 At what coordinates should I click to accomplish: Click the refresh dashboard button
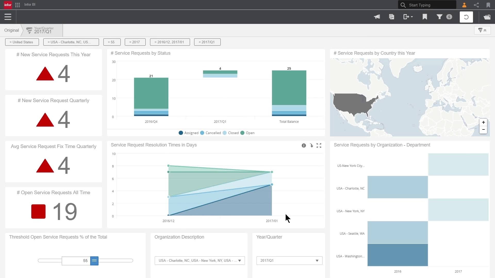[x=466, y=17]
